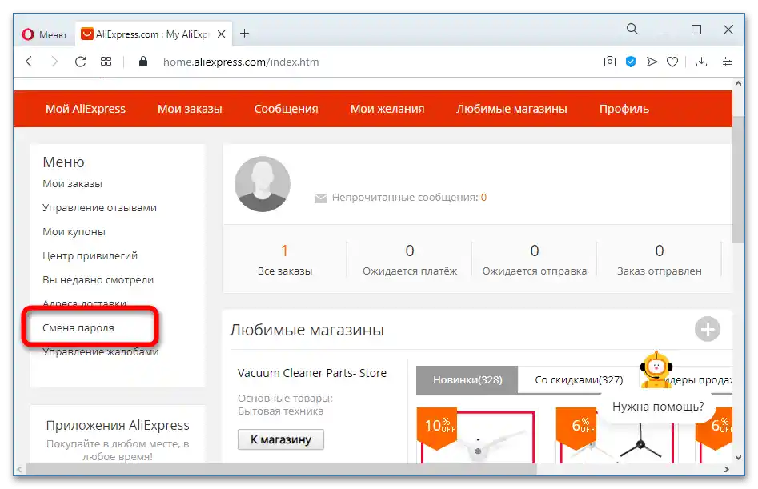Viewport: 758px width, 489px height.
Task: Click the Нужна помощь? bubble
Action: [x=658, y=407]
